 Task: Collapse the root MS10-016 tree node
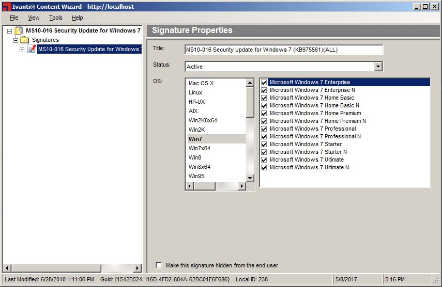click(x=10, y=31)
